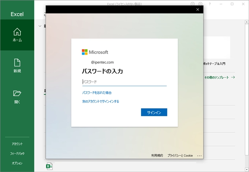Click the smiley face feedback icon
Screen dimensions: 249x172
click(x=193, y=4)
